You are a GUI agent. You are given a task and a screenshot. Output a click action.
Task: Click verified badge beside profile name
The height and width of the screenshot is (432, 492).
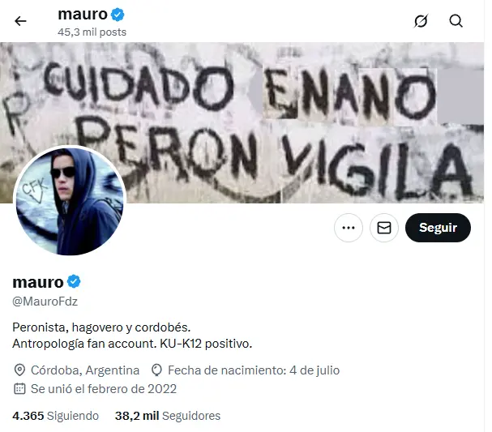pos(74,281)
